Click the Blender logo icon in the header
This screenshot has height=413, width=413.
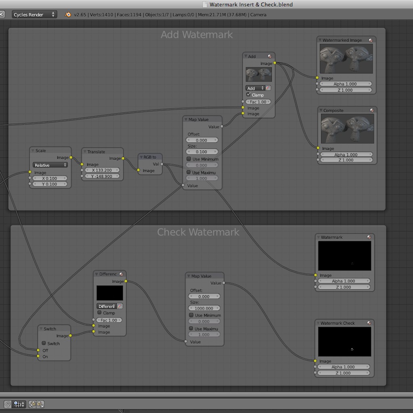(x=68, y=15)
